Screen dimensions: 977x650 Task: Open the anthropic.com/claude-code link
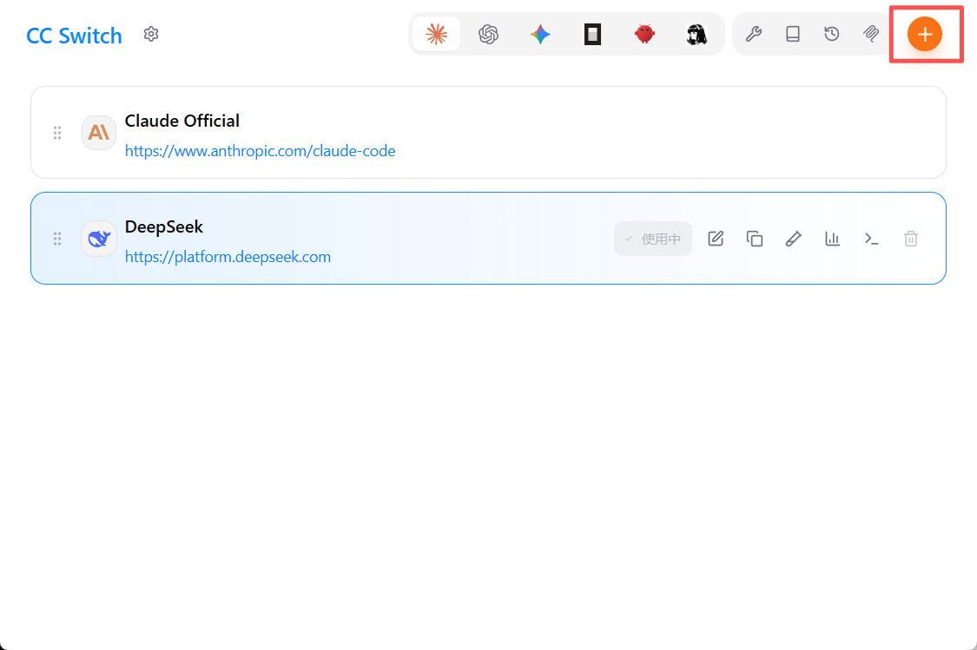click(x=260, y=151)
